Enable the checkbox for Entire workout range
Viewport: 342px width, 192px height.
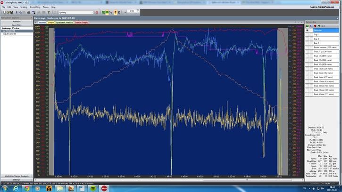307,48
